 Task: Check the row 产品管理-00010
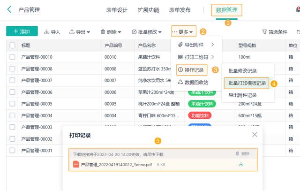13,57
